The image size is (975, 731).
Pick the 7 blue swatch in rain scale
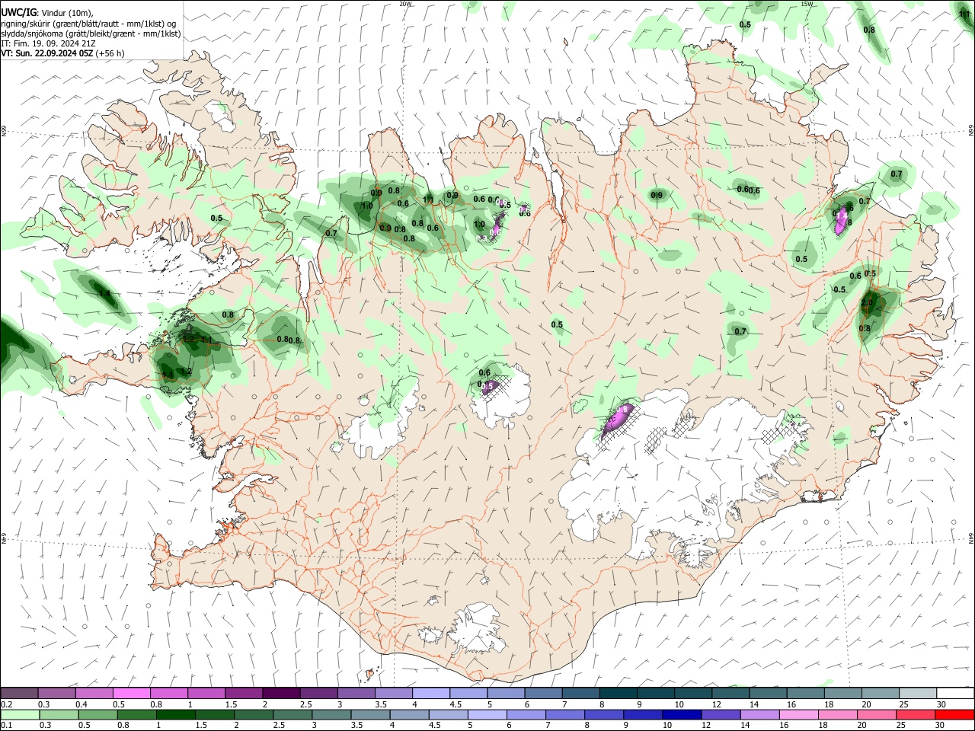pos(565,714)
